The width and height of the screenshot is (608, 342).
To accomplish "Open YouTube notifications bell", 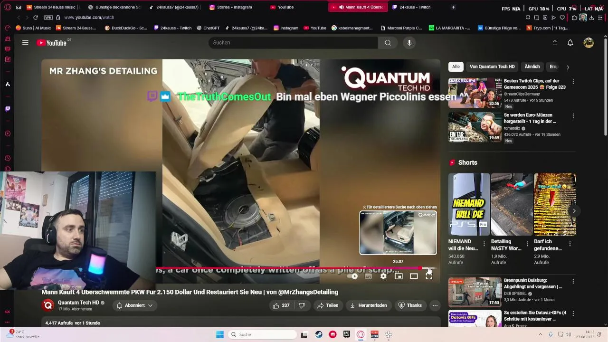I will (570, 43).
